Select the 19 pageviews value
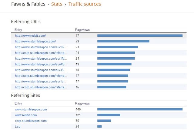The width and height of the screenshot is (194, 130). coord(77,64)
